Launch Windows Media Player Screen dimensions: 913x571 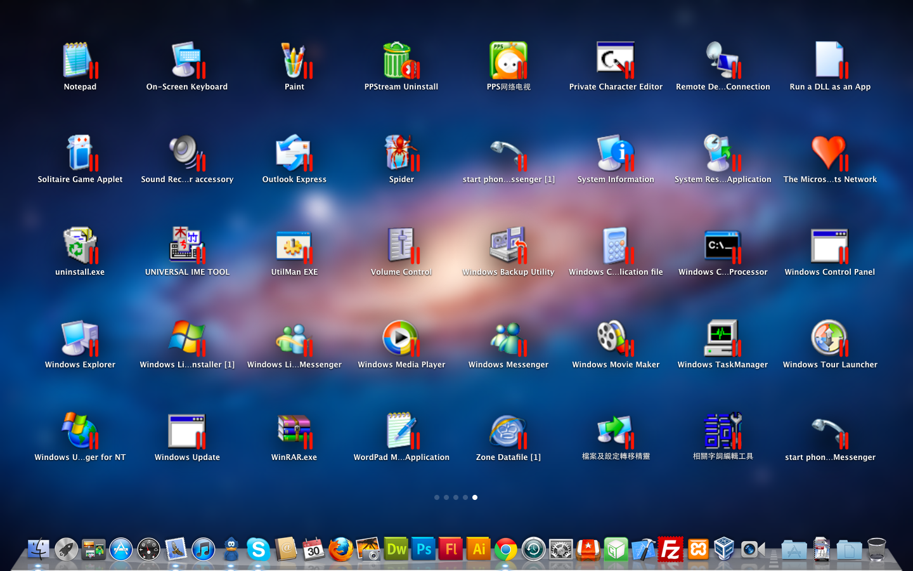401,338
